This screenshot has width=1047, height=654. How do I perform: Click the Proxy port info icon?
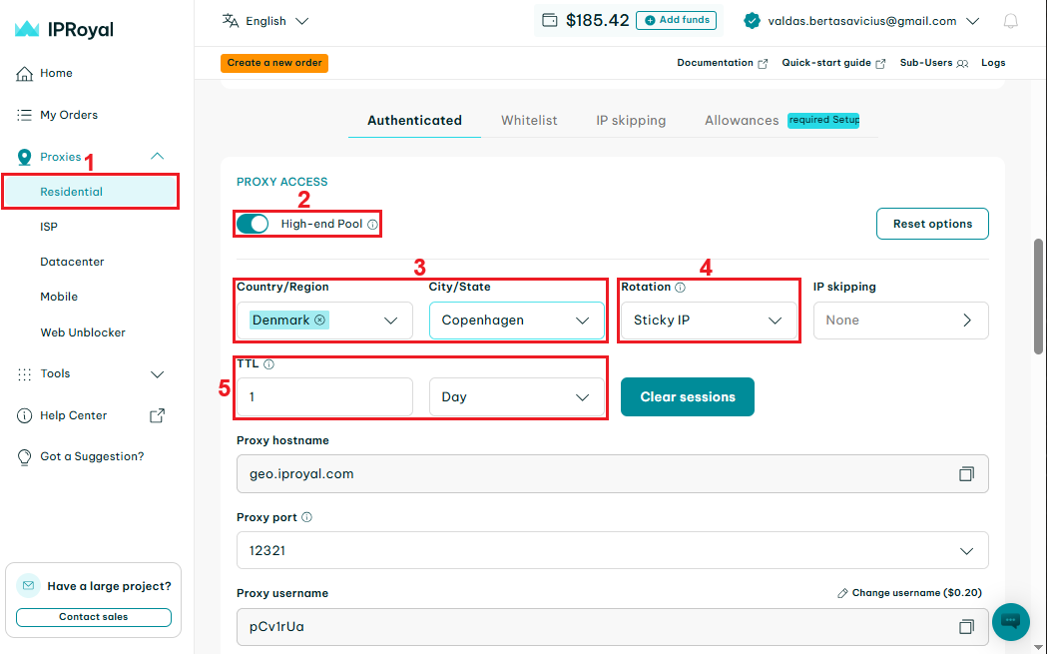tap(306, 517)
